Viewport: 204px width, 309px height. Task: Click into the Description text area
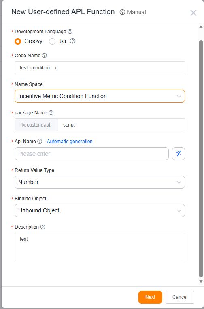pyautogui.click(x=100, y=246)
